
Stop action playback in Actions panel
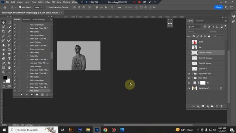(x=21, y=95)
